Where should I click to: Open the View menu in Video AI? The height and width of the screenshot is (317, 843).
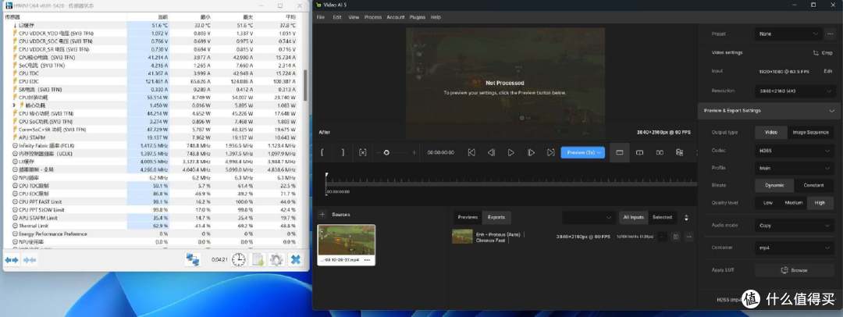[x=354, y=17]
